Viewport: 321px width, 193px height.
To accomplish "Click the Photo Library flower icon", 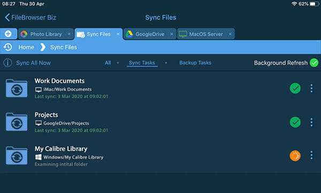I will point(24,34).
